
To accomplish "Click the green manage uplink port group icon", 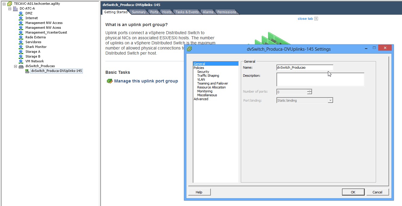I will click(x=110, y=81).
